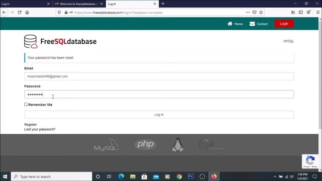
Task: Open Mail app from the taskbar
Action: [x=156, y=176]
